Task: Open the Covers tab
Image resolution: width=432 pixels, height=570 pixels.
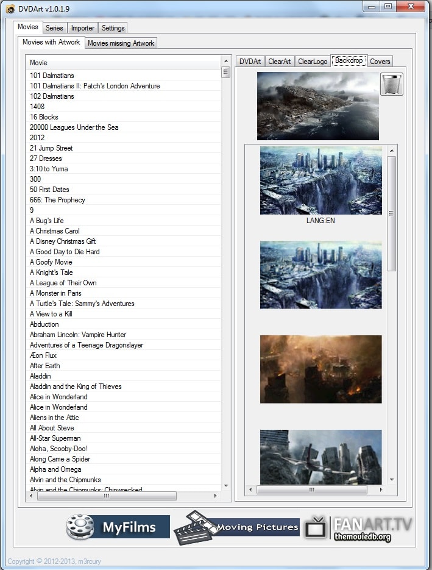Action: pyautogui.click(x=380, y=62)
